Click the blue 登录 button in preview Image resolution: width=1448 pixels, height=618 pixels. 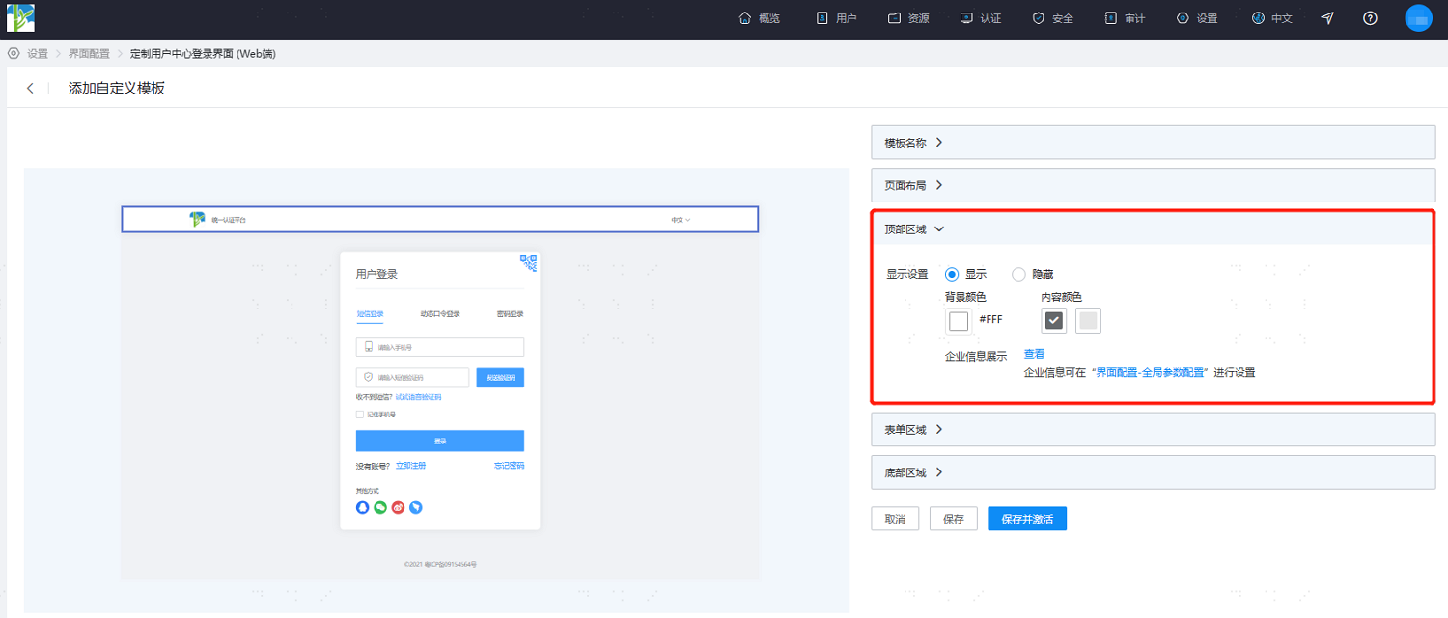440,441
